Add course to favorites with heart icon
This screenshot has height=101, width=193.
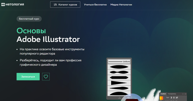click(46, 77)
